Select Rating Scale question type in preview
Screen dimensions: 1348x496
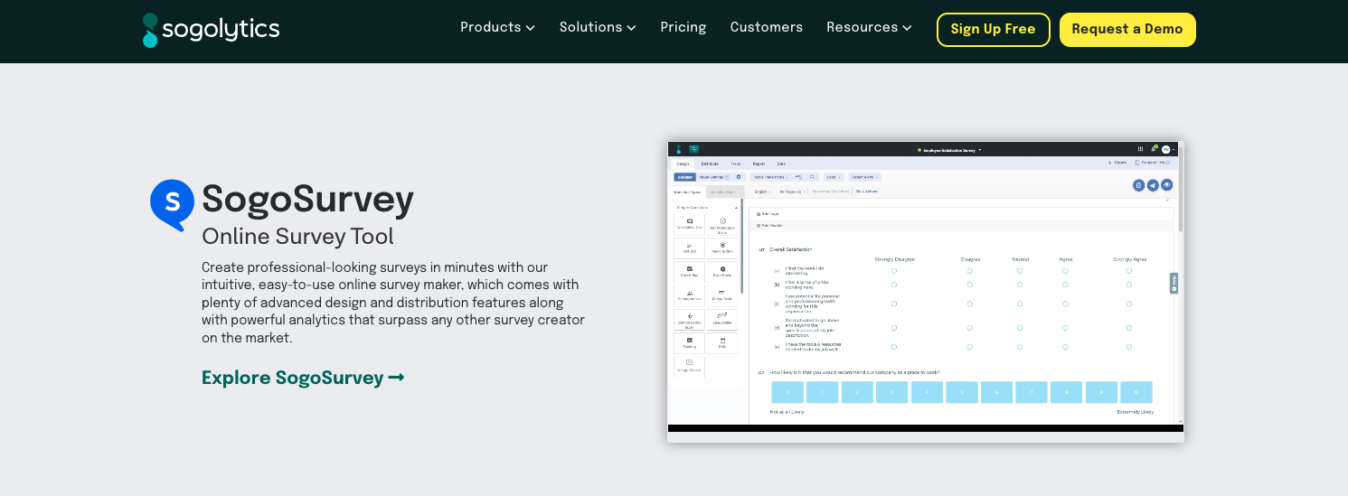pyautogui.click(x=722, y=295)
